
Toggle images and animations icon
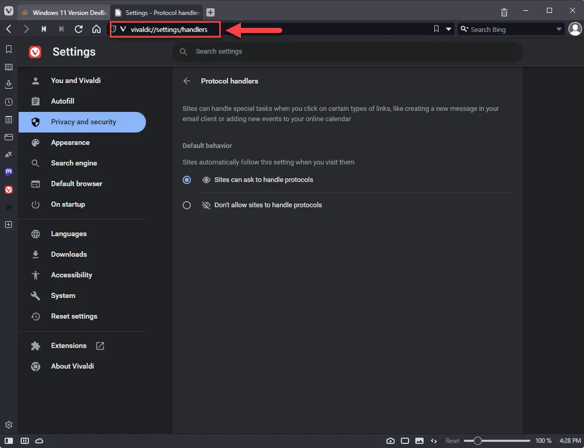[419, 441]
